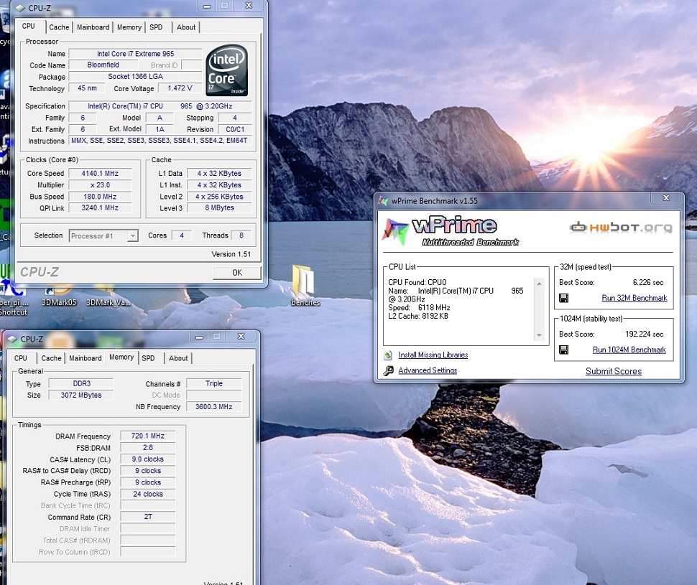Open About tab in bottom CPU-Z window
Image resolution: width=697 pixels, height=585 pixels.
[x=178, y=358]
